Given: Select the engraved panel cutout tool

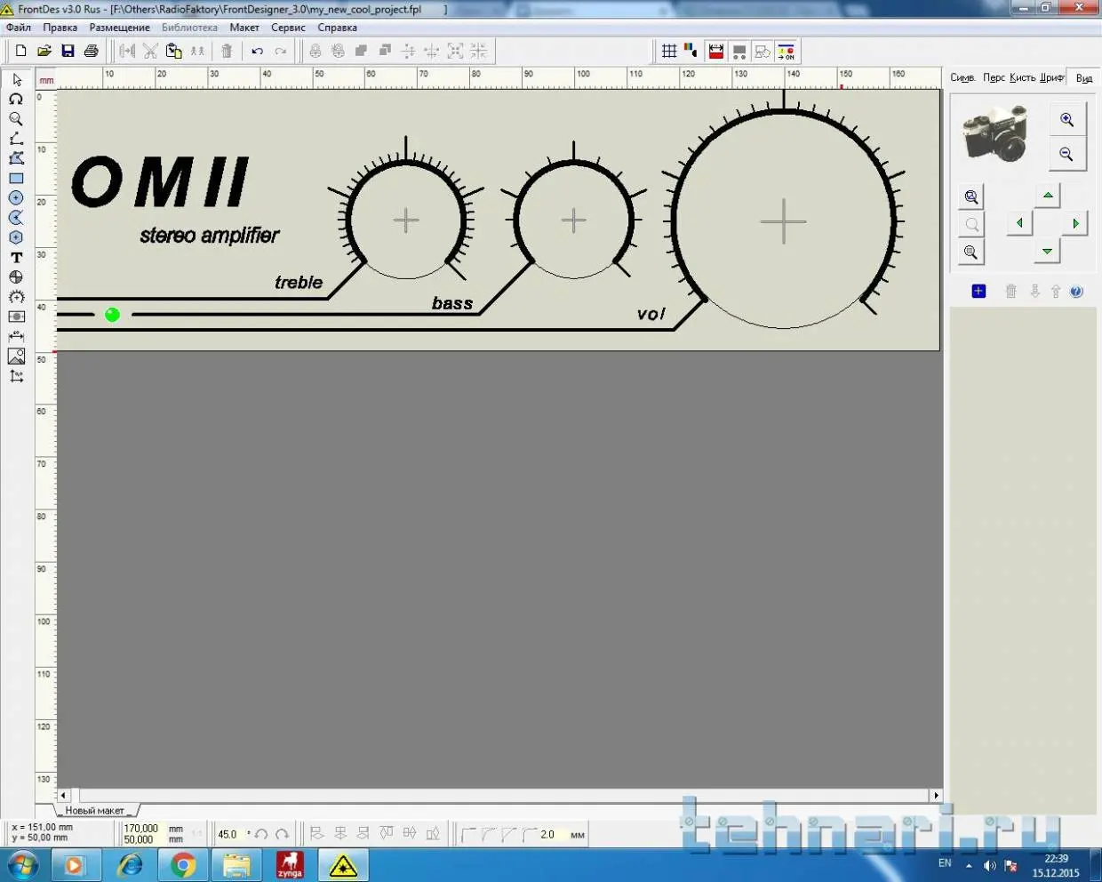Looking at the screenshot, I should point(16,317).
